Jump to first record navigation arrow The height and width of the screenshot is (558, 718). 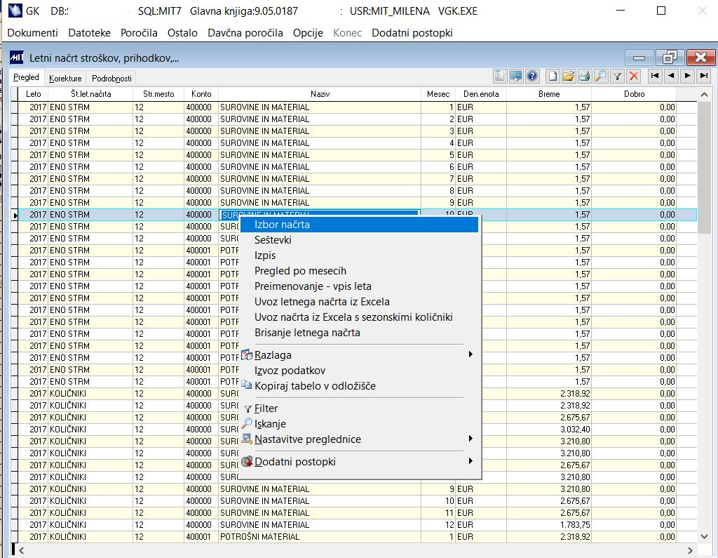pos(654,76)
